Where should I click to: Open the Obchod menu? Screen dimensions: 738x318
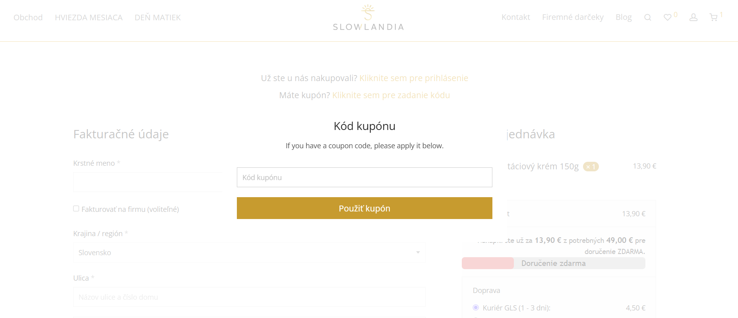coord(28,17)
